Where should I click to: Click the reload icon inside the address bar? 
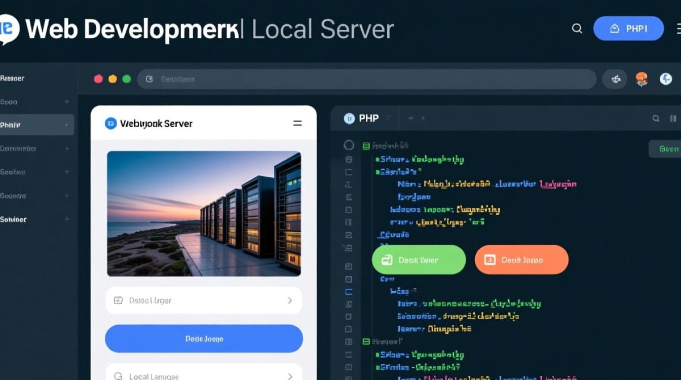149,79
